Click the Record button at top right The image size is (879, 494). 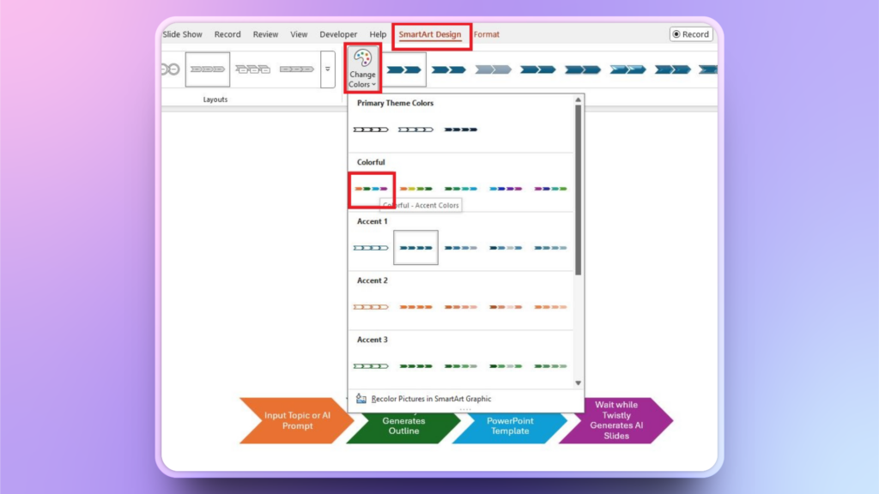691,34
